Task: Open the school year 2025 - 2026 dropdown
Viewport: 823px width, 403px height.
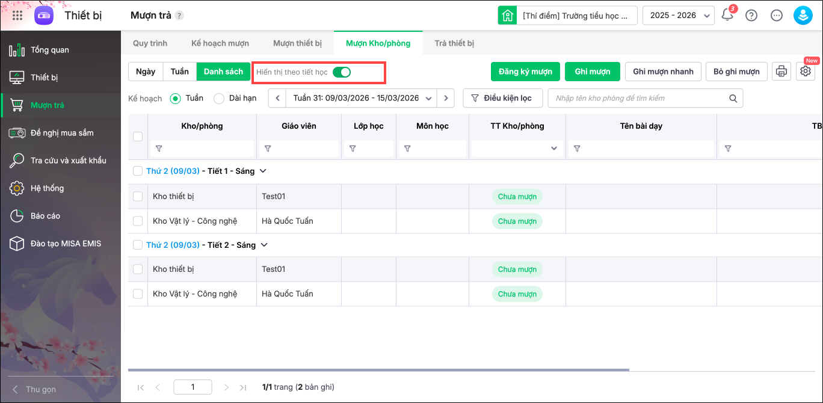Action: pos(678,16)
